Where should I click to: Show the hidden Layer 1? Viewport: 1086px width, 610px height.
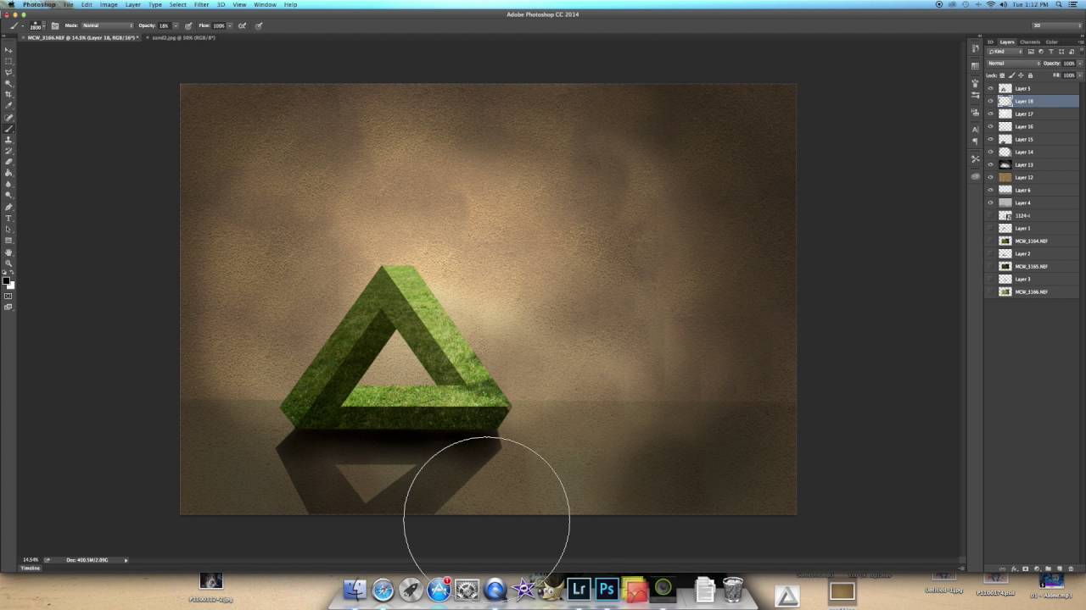990,228
